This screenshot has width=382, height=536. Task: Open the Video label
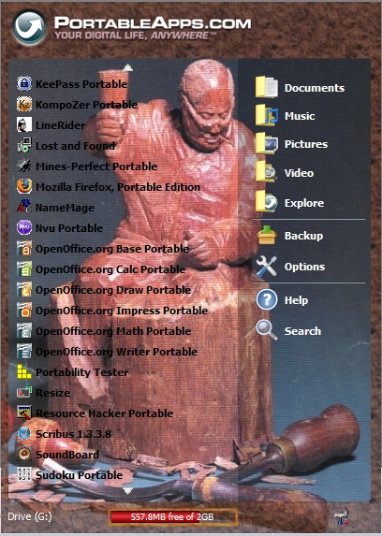(299, 173)
